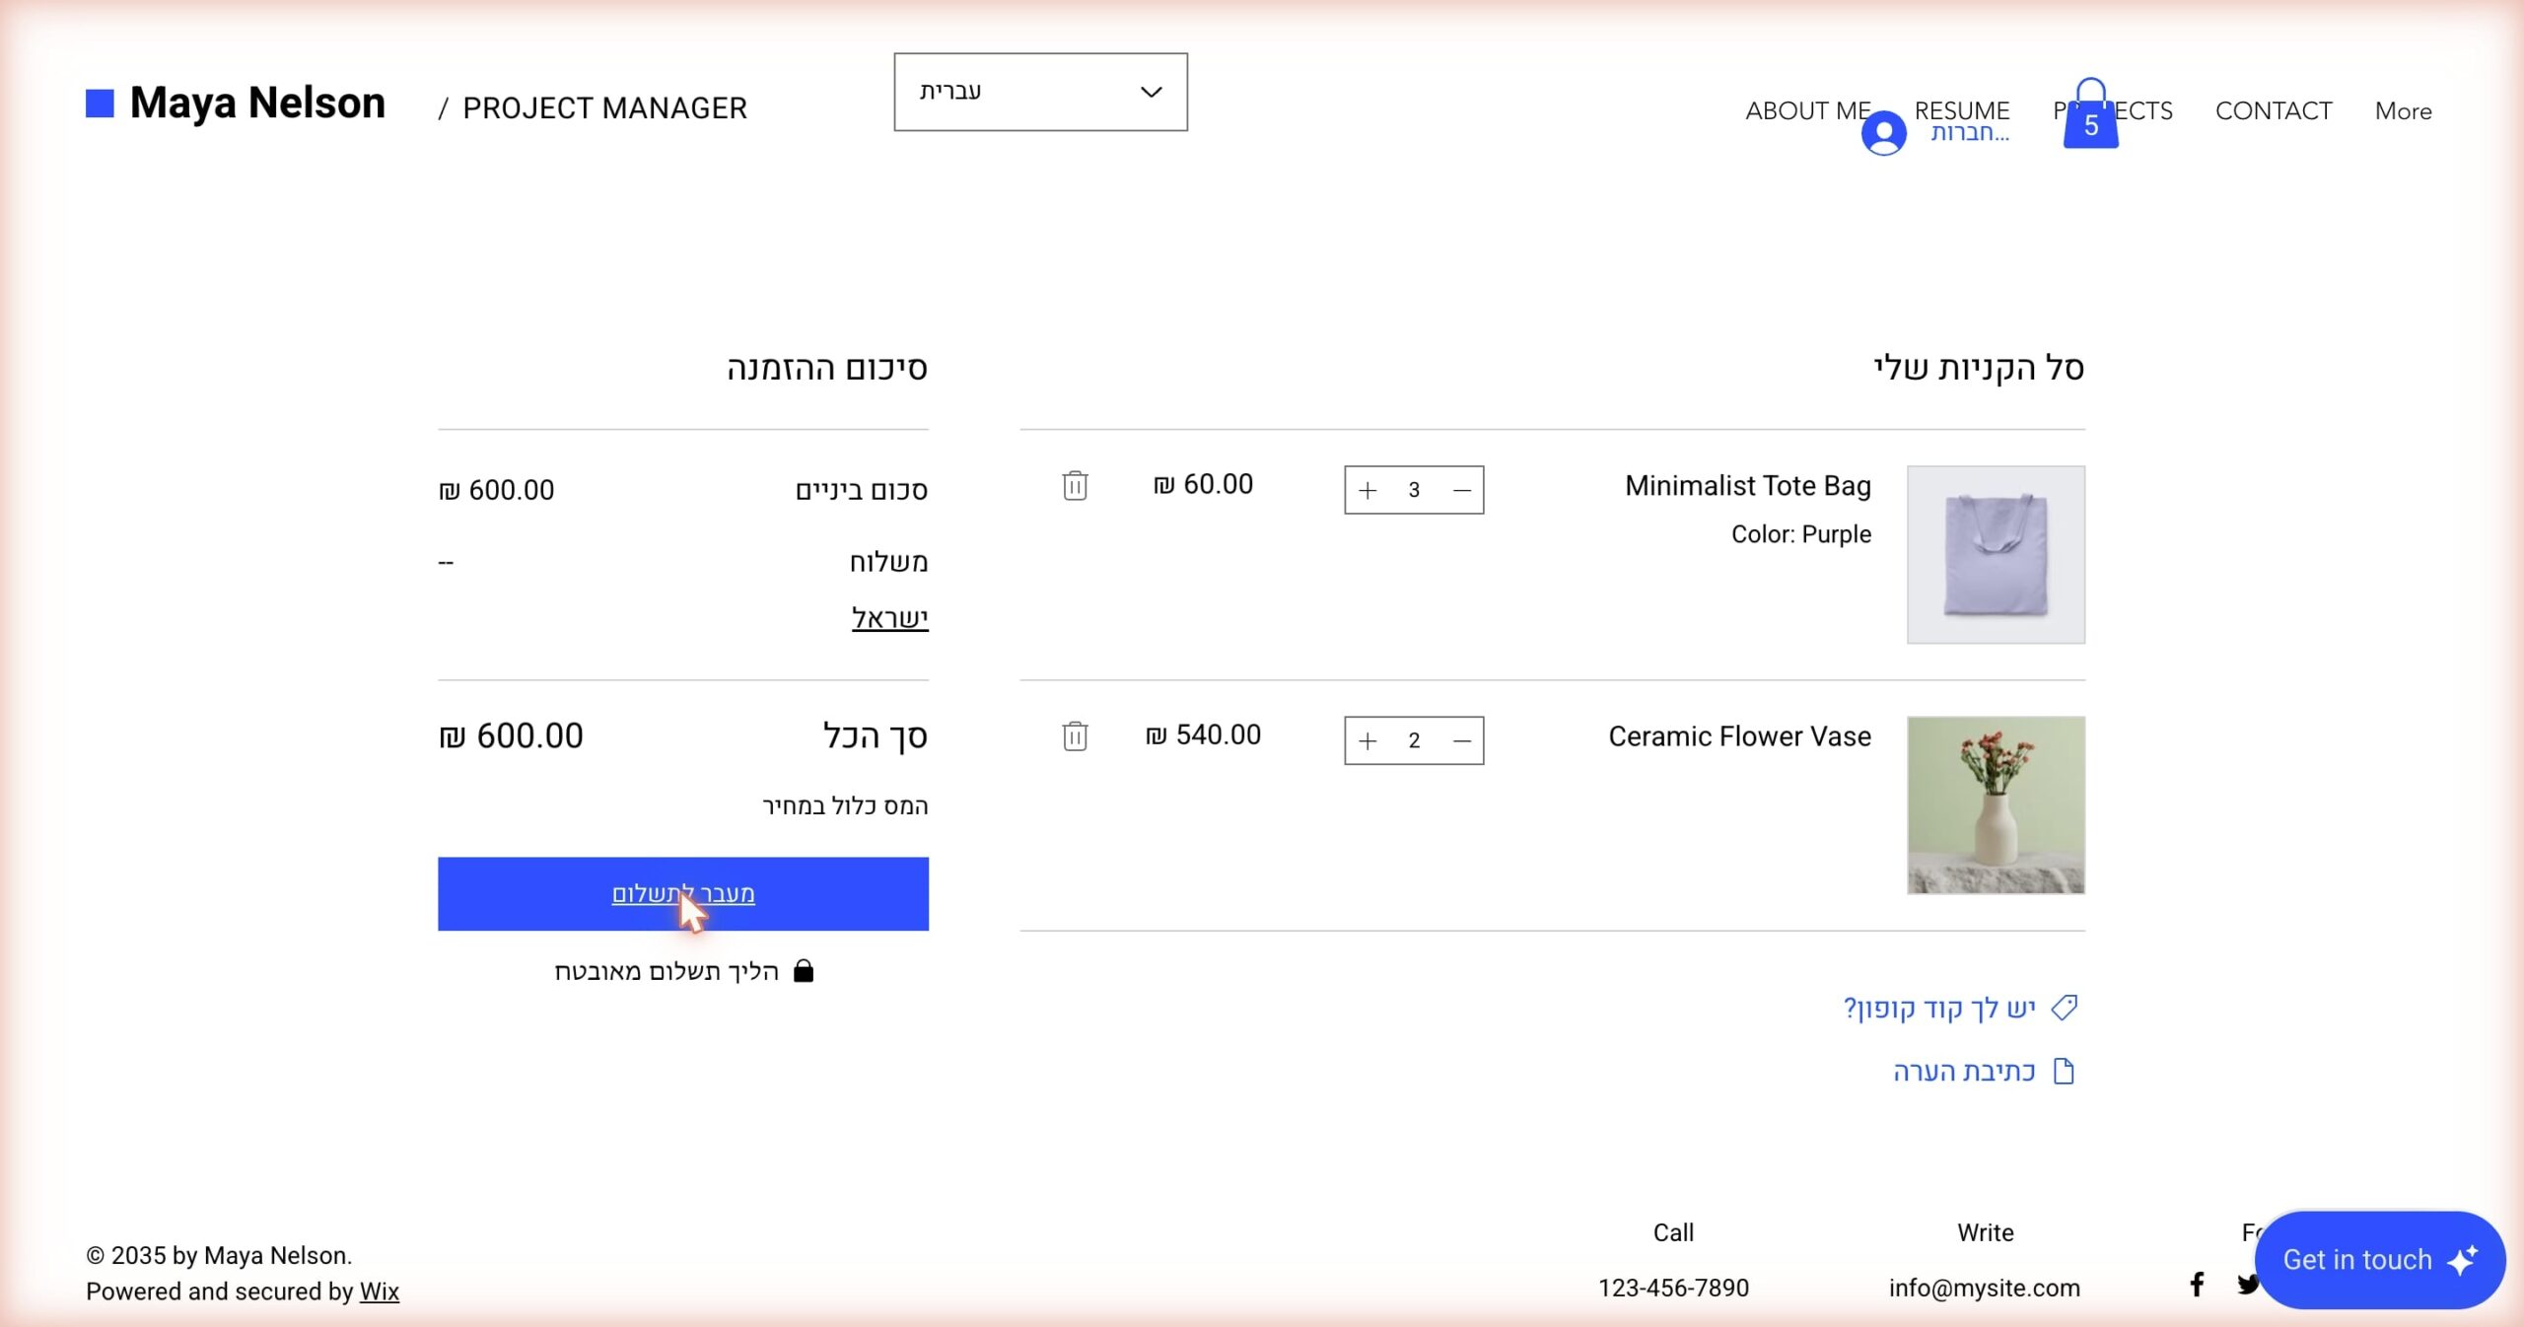Click the Maya Nelson site title
2524x1327 pixels.
tap(257, 103)
